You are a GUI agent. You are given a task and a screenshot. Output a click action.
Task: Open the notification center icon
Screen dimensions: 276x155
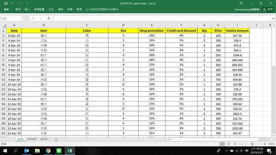(x=269, y=151)
